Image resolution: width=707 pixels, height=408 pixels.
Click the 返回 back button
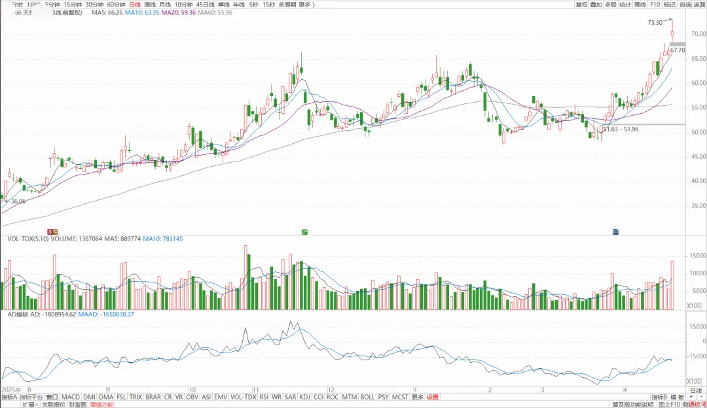(x=699, y=5)
